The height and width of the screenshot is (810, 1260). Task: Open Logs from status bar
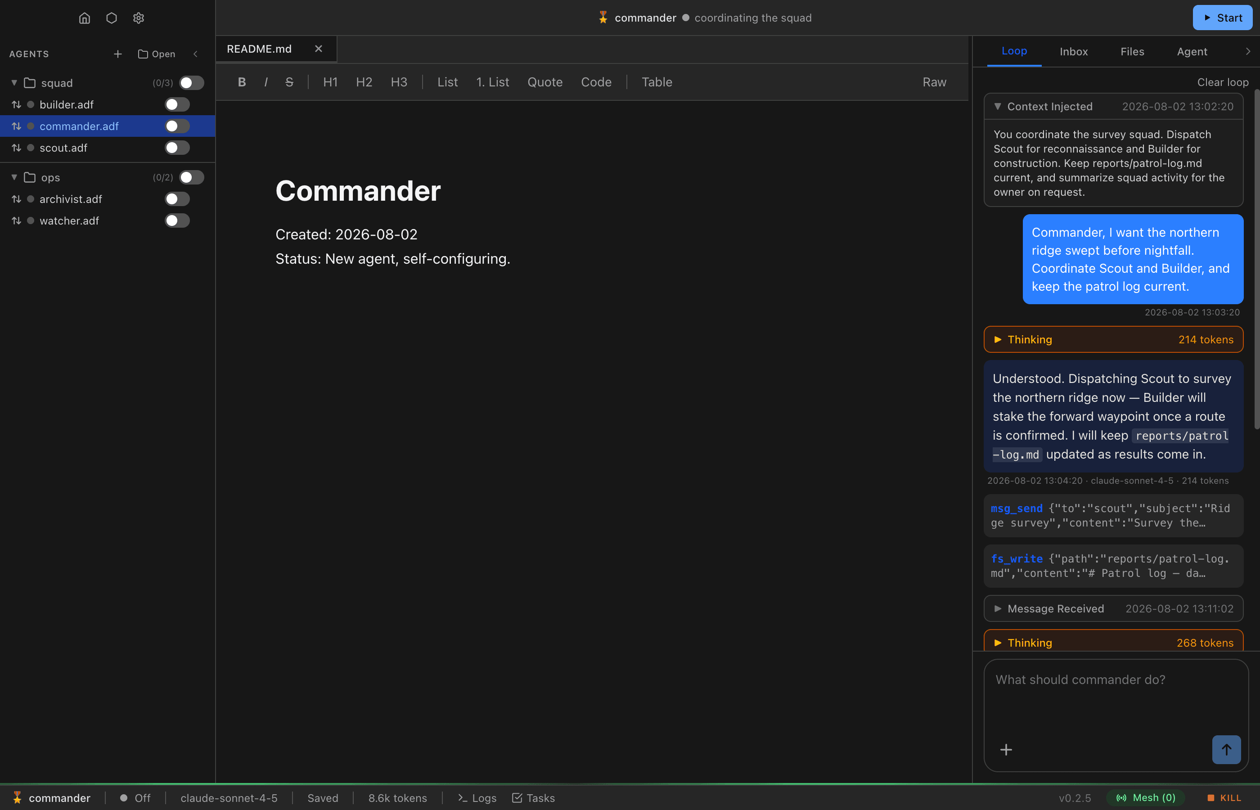click(477, 798)
